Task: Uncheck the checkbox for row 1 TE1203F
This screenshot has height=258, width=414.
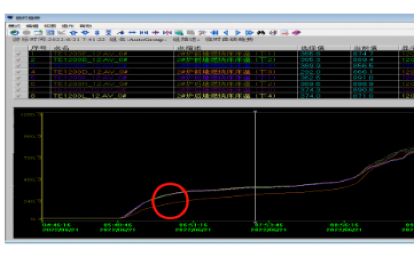Action: point(19,54)
